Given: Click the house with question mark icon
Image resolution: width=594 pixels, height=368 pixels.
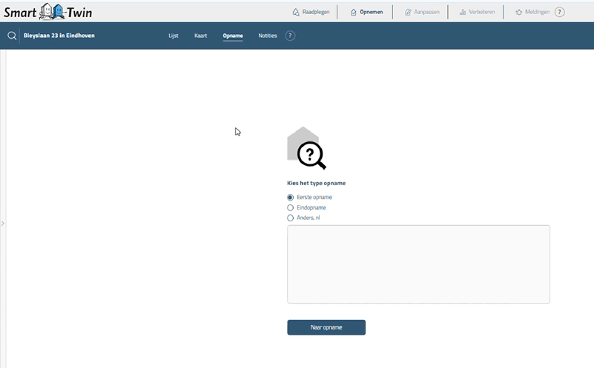Looking at the screenshot, I should 306,147.
